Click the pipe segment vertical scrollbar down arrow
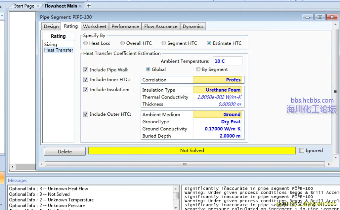This screenshot has height=210, width=340. coord(336,158)
